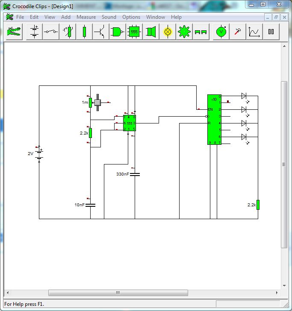Restore the Design1 document window
The height and width of the screenshot is (311, 292).
coord(276,18)
